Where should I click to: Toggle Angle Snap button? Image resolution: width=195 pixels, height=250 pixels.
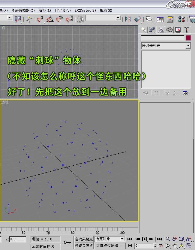pyautogui.click(x=50, y=19)
